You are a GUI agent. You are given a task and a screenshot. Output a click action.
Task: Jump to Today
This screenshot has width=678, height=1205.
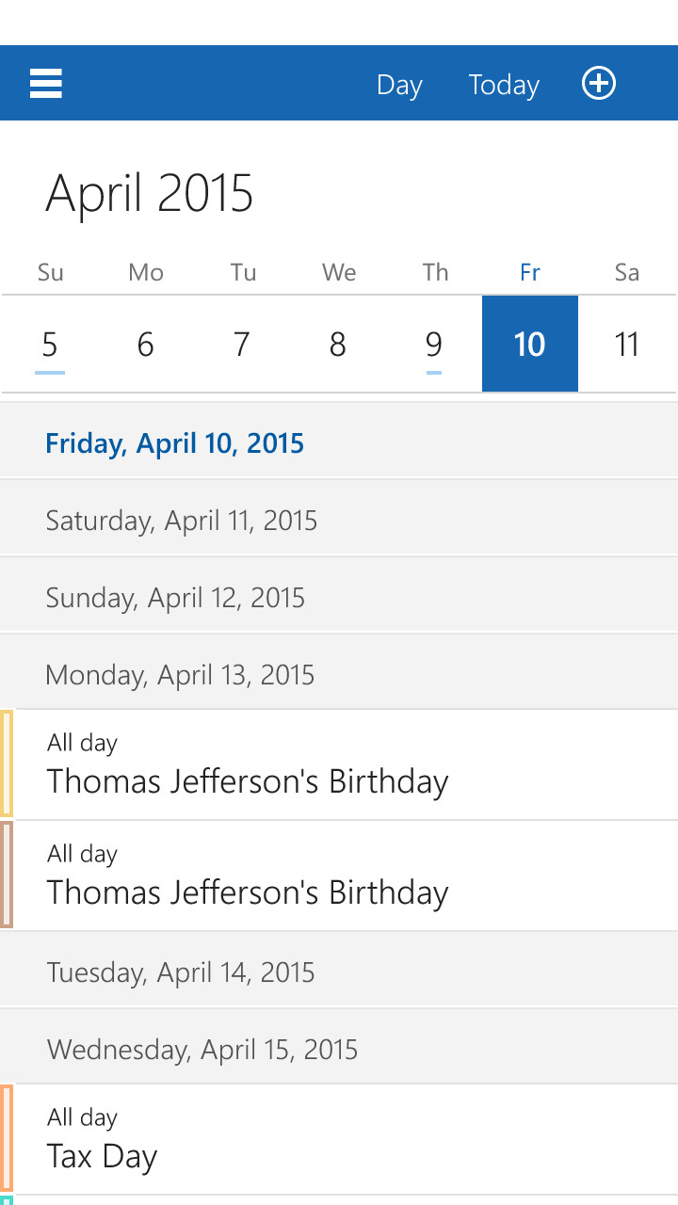pyautogui.click(x=504, y=85)
